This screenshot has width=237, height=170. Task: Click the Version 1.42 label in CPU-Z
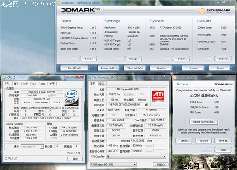[x=73, y=153]
